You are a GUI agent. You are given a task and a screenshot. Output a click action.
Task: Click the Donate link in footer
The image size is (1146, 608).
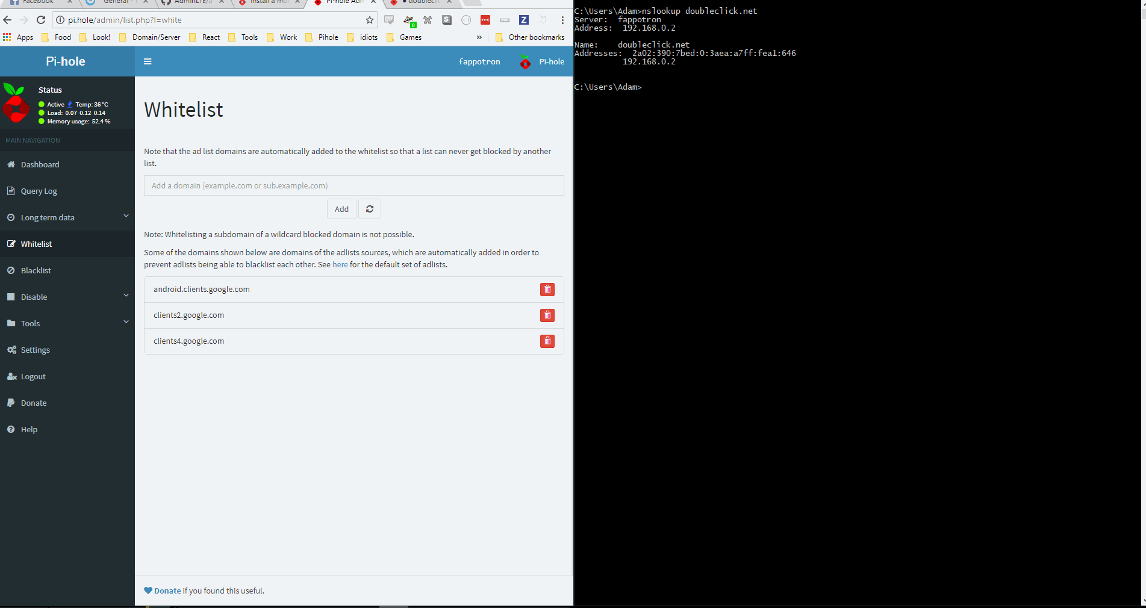(x=167, y=591)
